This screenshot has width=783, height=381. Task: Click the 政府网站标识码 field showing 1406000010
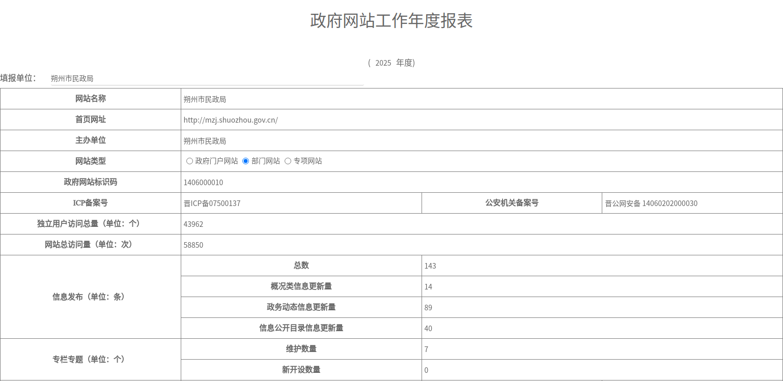click(x=481, y=183)
